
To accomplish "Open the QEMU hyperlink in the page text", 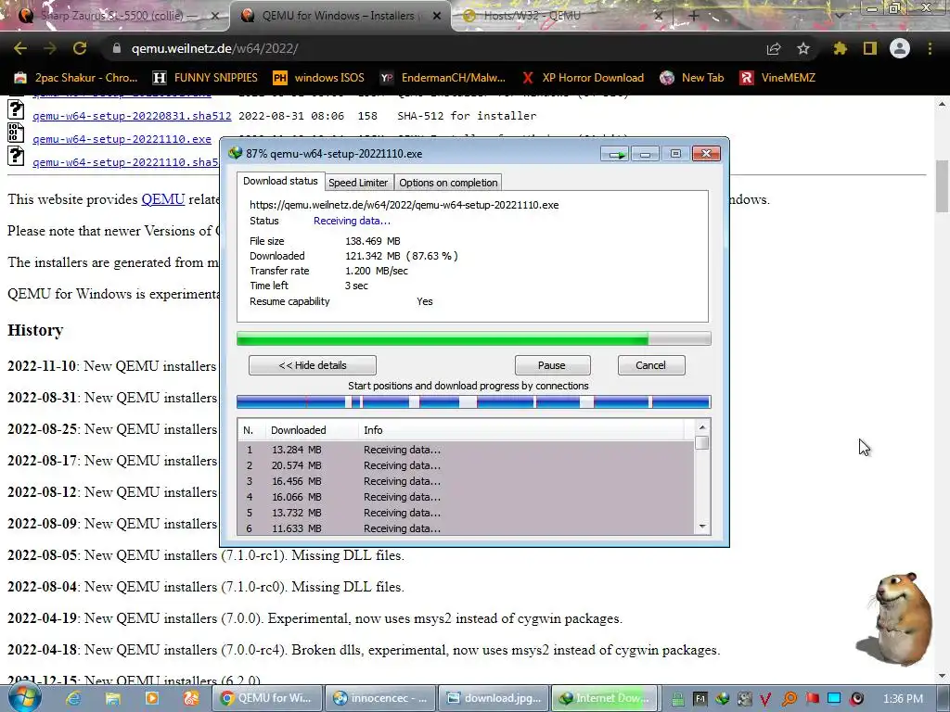I will [x=163, y=199].
